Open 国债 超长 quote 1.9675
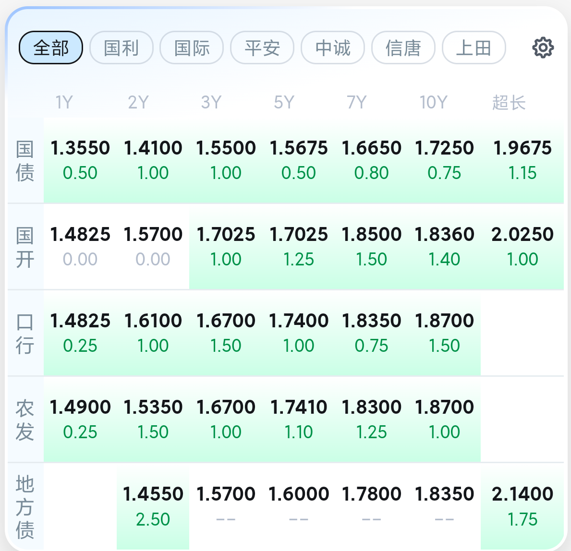The image size is (571, 551). click(522, 160)
